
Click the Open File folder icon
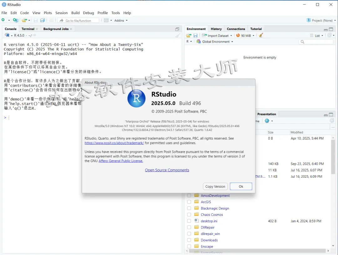tap(24, 20)
